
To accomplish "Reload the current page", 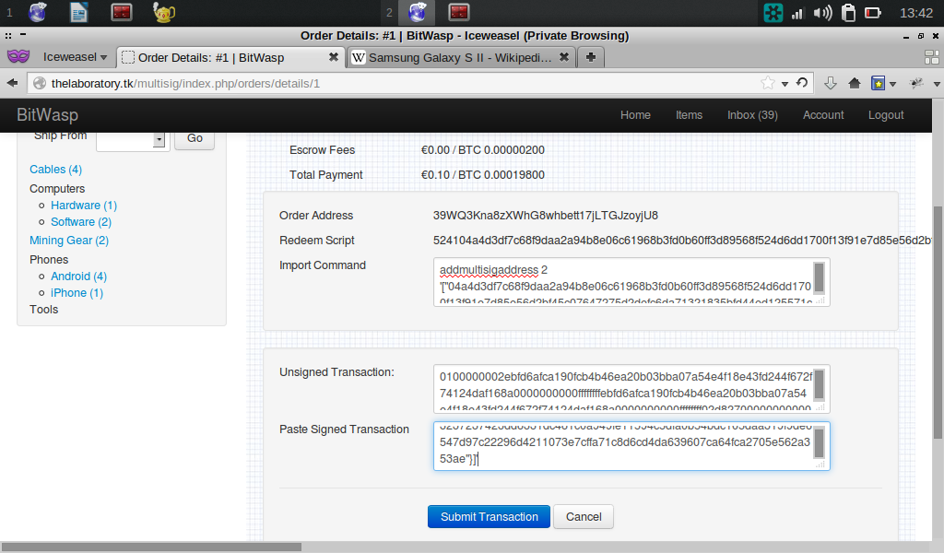I will pyautogui.click(x=802, y=83).
